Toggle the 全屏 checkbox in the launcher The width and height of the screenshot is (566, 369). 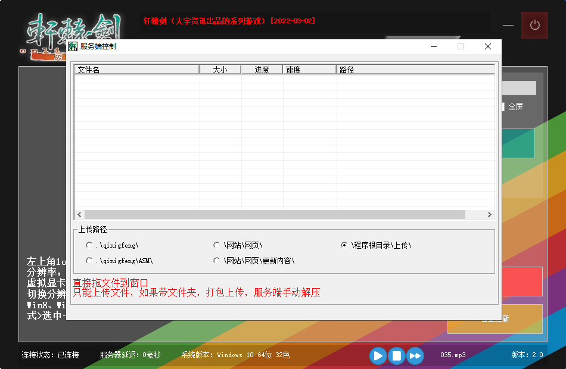pos(503,107)
